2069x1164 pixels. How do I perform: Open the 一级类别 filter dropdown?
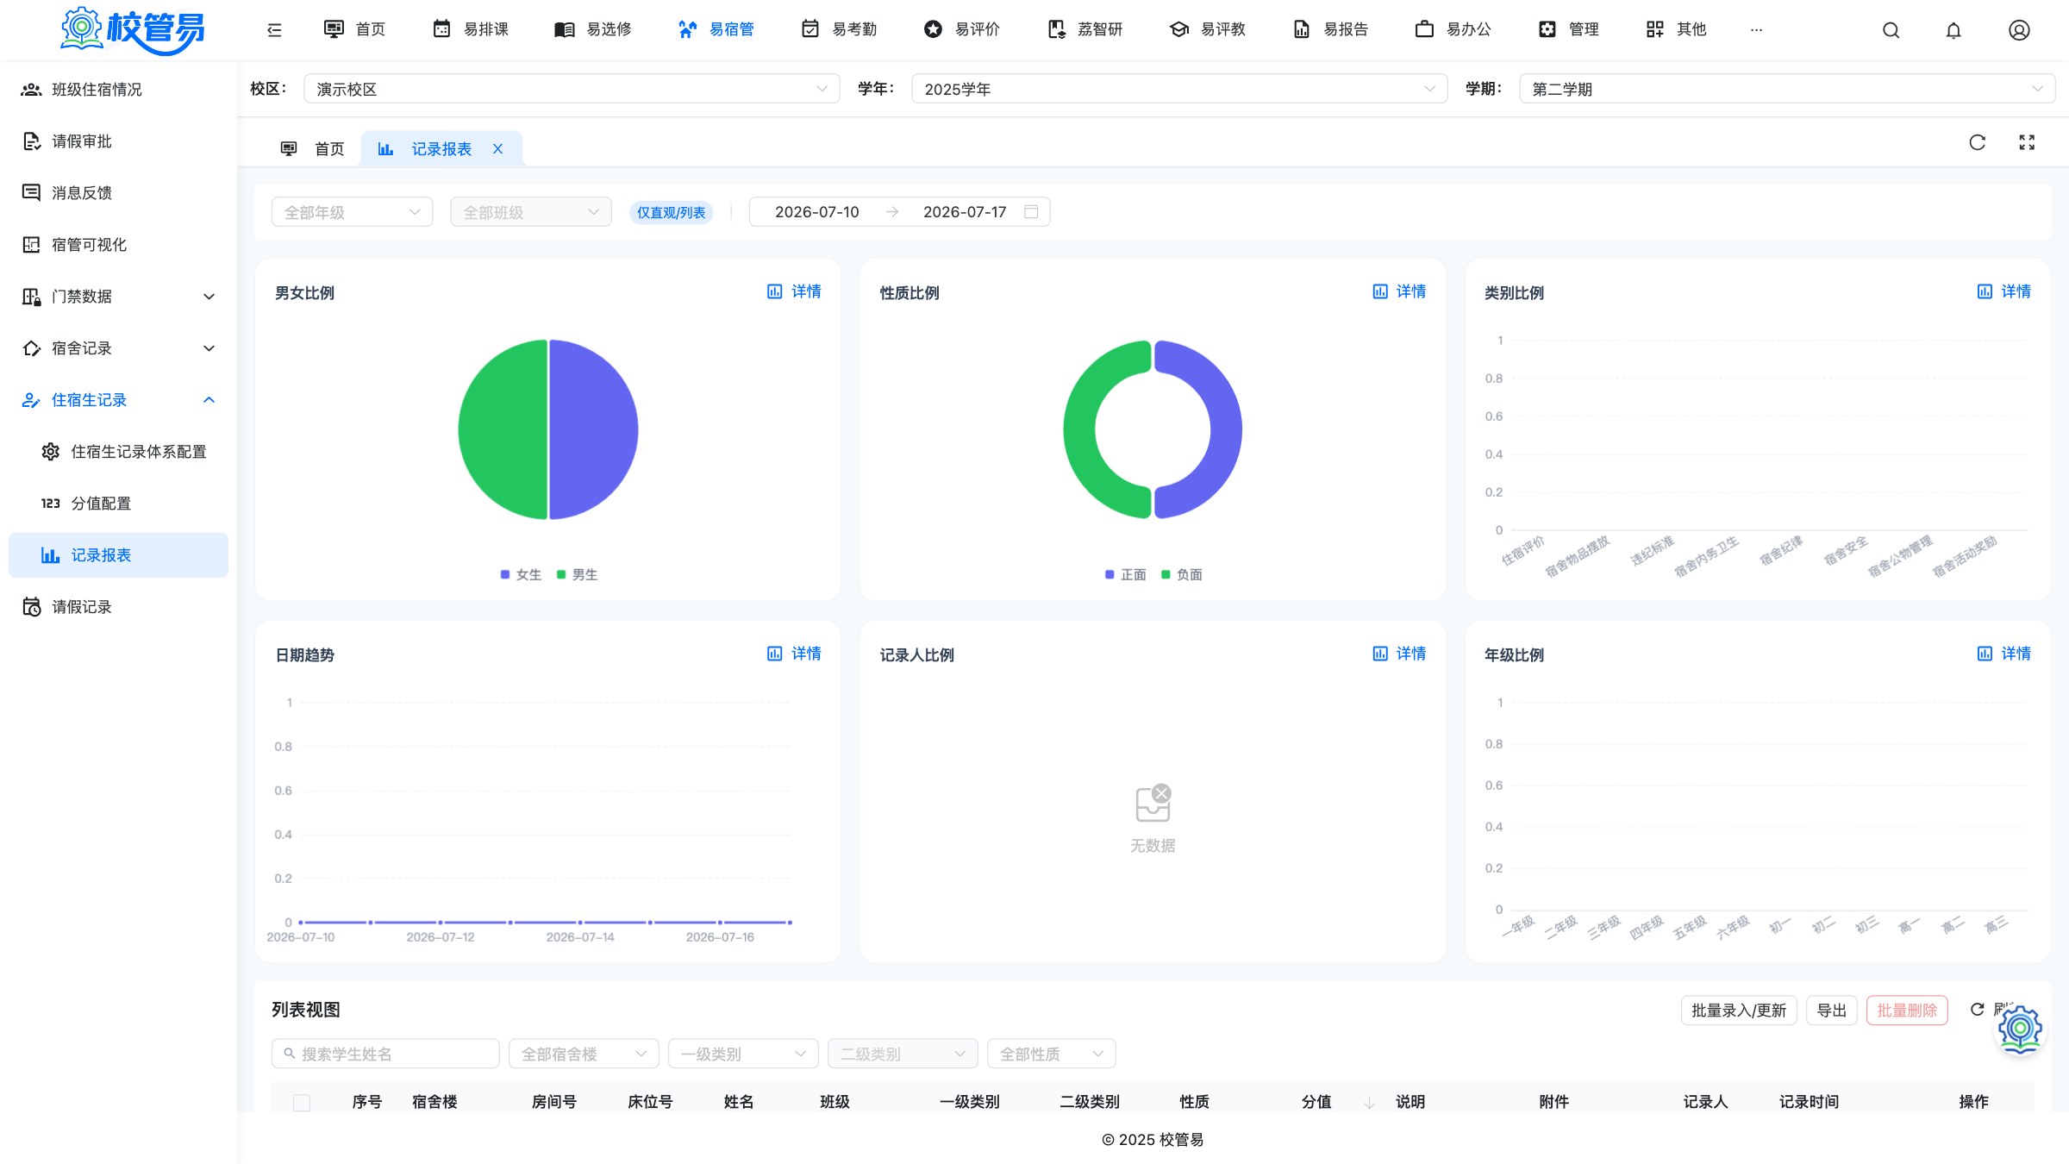(743, 1054)
